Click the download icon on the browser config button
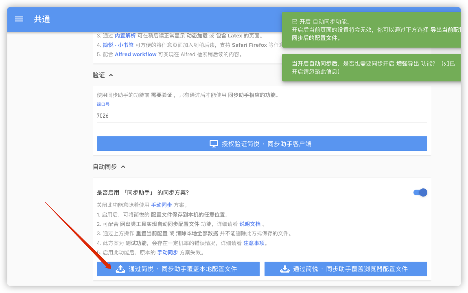468x293 pixels. coord(284,269)
